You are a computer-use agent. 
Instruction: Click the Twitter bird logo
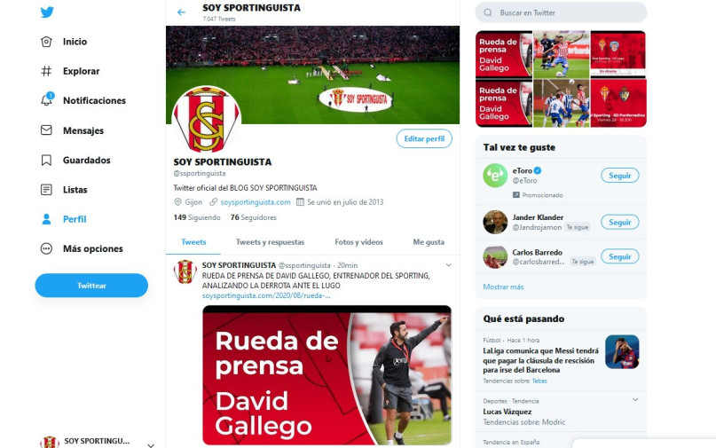(46, 12)
